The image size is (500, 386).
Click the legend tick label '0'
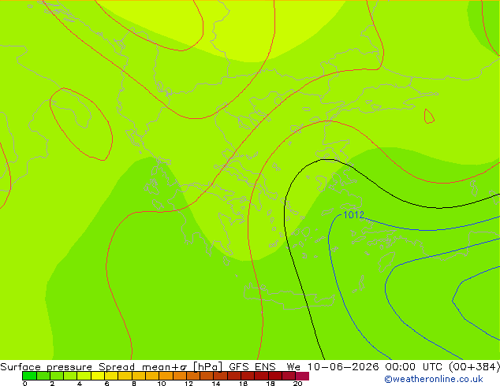coord(25,384)
